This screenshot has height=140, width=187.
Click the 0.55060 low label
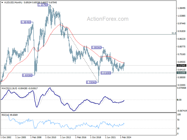click(x=91, y=82)
